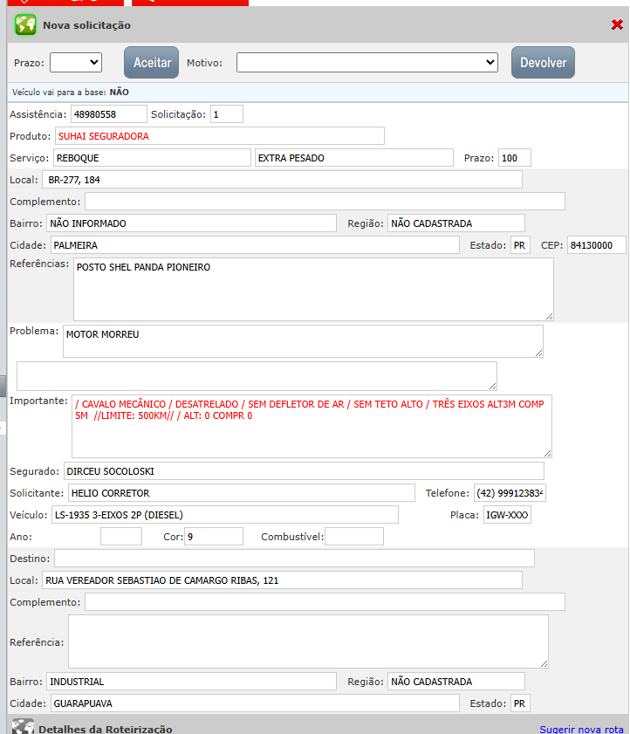Select the Produto field showing SUHAI SEGURADORA

(219, 136)
